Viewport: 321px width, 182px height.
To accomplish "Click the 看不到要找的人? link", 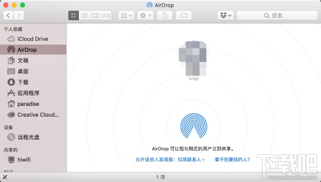I will tap(232, 160).
